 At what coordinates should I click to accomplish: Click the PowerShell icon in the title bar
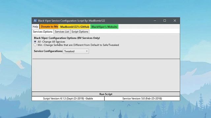coord(35,21)
